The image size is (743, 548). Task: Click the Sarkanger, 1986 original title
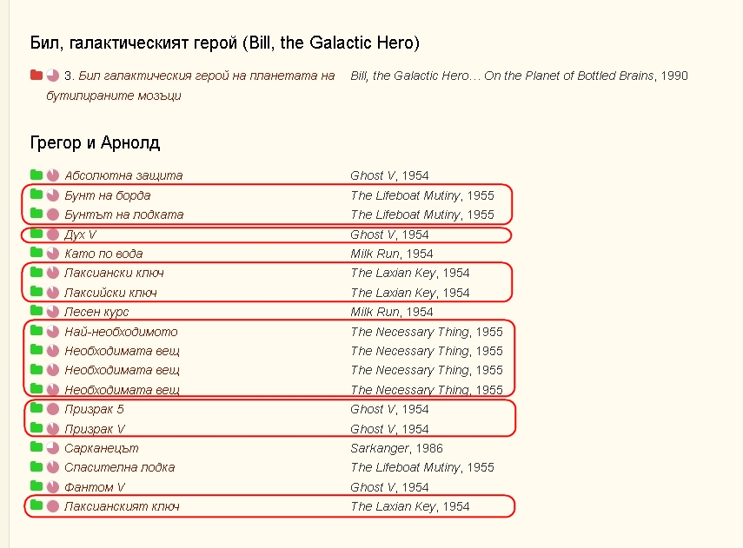(396, 448)
